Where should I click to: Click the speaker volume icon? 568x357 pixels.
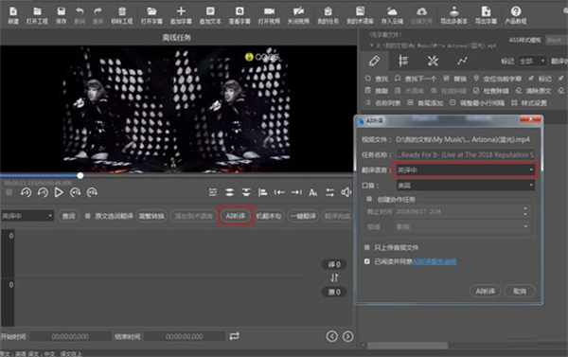tap(346, 192)
